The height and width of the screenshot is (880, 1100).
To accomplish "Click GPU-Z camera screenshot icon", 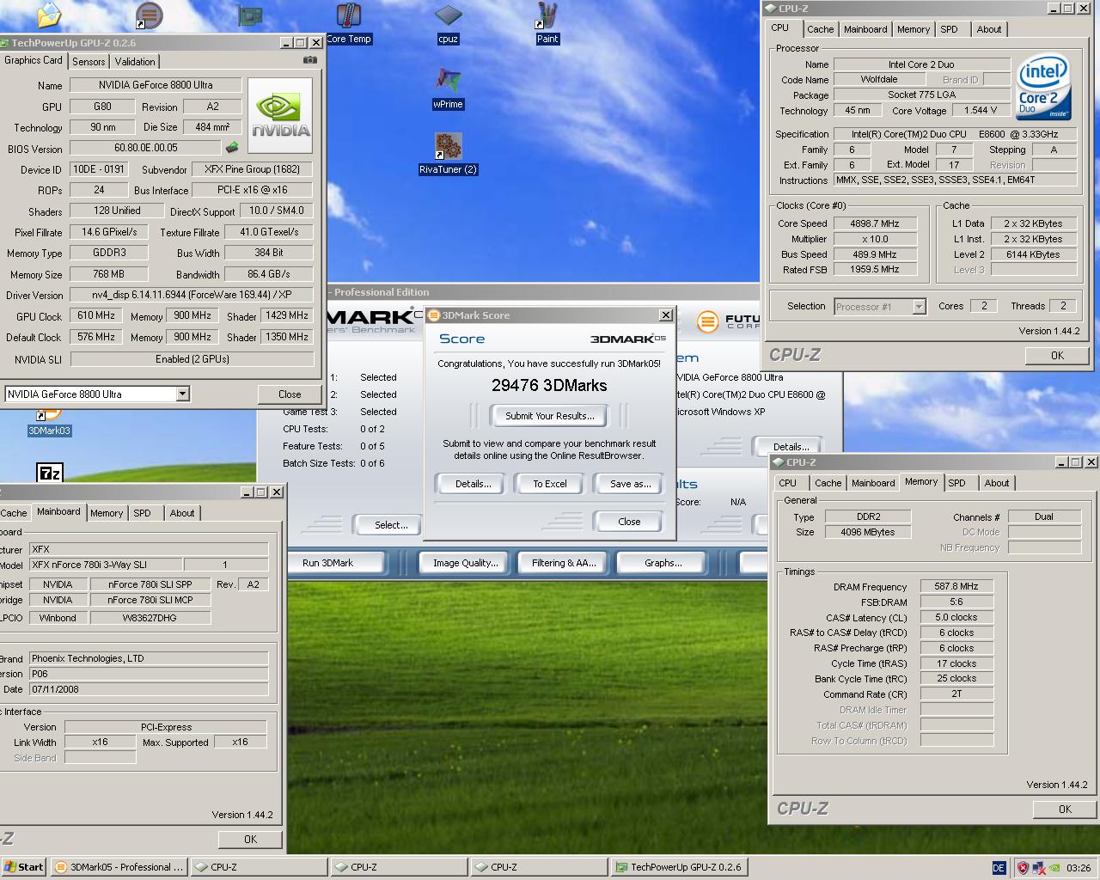I will (x=310, y=60).
